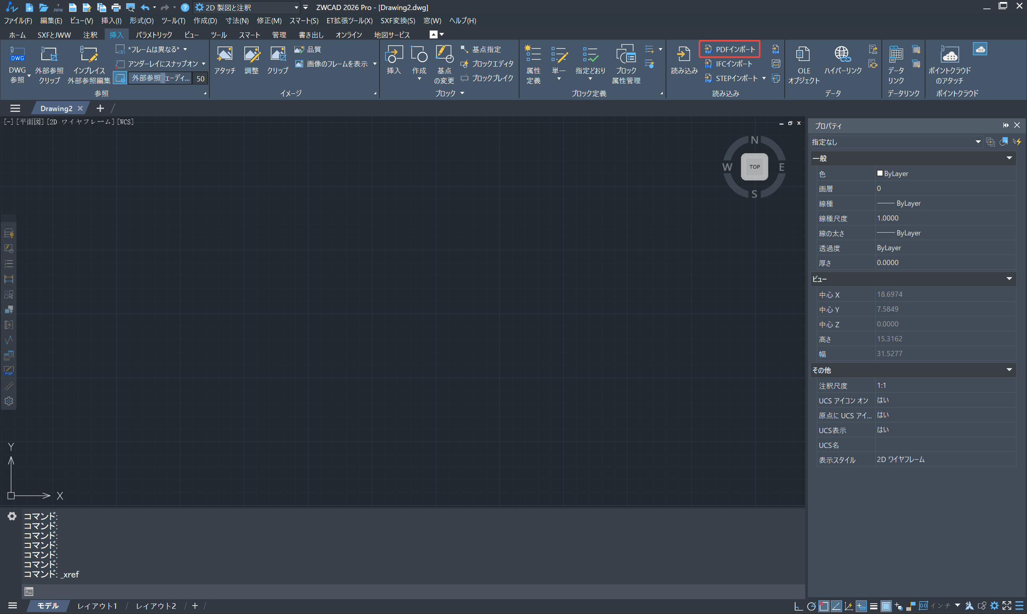
Task: Click the command line settings gear icon
Action: pyautogui.click(x=12, y=516)
